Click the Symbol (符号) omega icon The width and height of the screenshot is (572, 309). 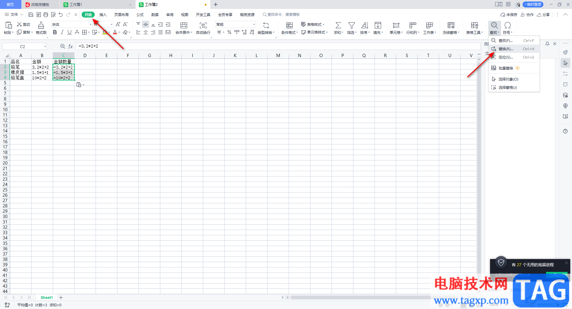(508, 26)
